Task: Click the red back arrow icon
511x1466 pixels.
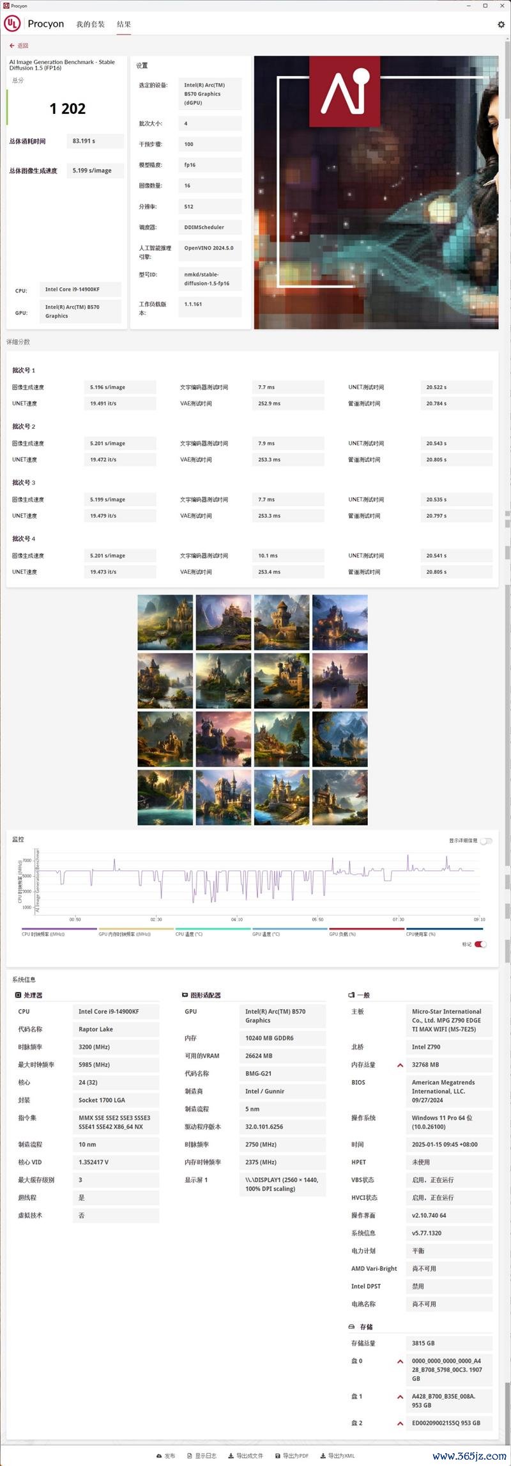Action: pyautogui.click(x=12, y=45)
